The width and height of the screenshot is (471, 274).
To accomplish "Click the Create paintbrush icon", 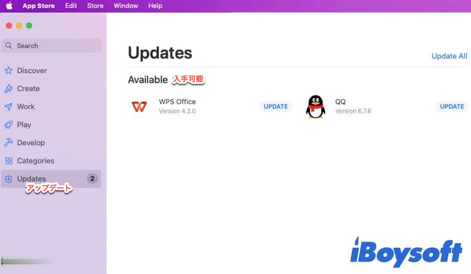I will click(x=9, y=88).
